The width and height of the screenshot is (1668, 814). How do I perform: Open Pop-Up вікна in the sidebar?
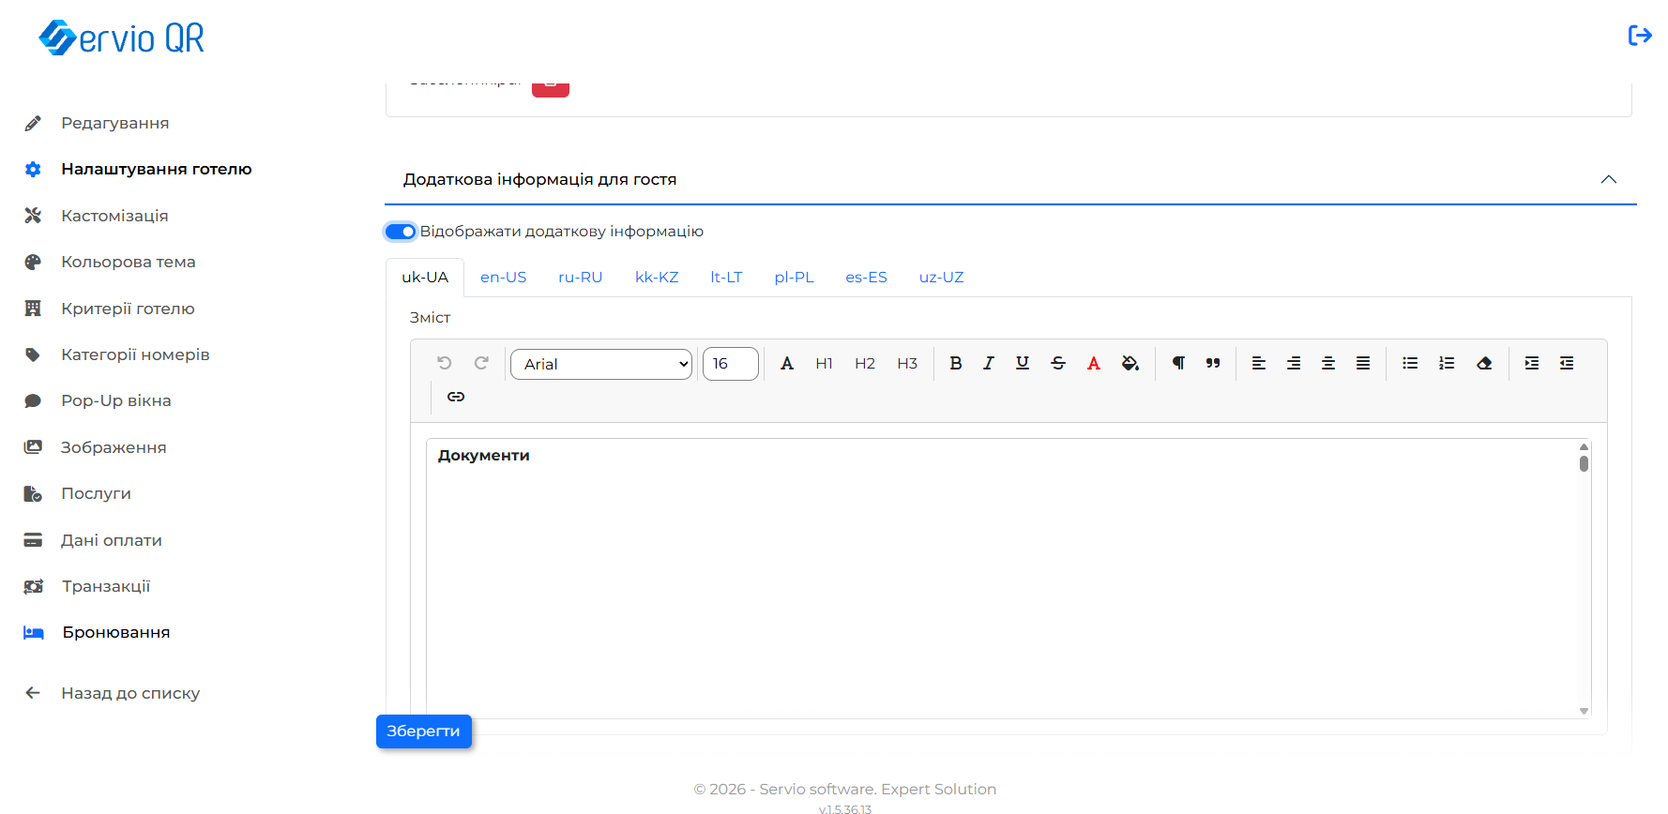tap(116, 400)
